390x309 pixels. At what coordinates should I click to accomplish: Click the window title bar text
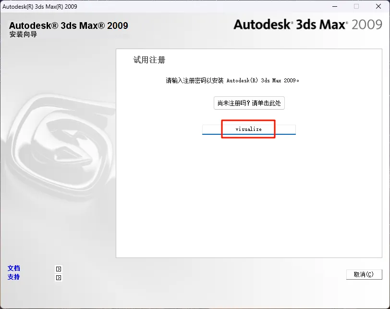(40, 6)
